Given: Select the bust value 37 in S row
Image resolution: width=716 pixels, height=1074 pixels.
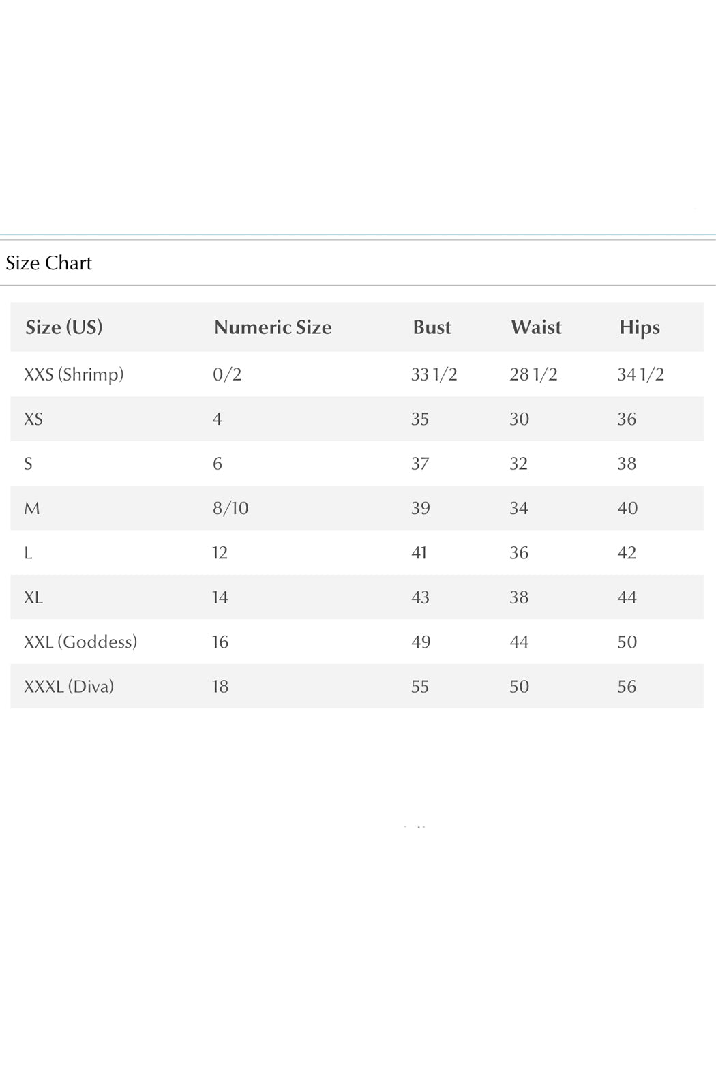Looking at the screenshot, I should [x=420, y=464].
